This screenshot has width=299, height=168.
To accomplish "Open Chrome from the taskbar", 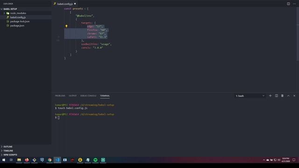I will 50,160.
